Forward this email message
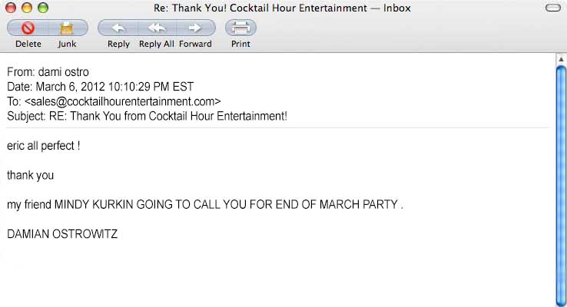 pos(195,28)
